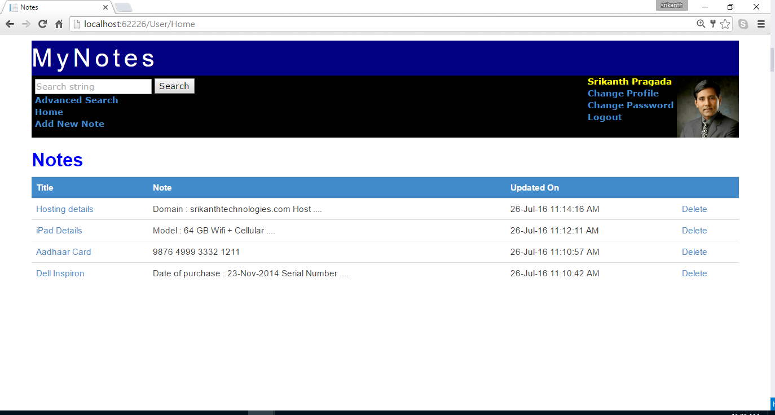775x415 pixels.
Task: Open the Add New Note link
Action: [x=69, y=123]
